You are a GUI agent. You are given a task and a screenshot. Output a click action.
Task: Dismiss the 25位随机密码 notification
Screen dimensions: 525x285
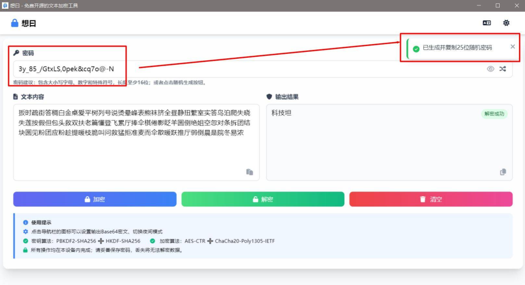click(512, 47)
